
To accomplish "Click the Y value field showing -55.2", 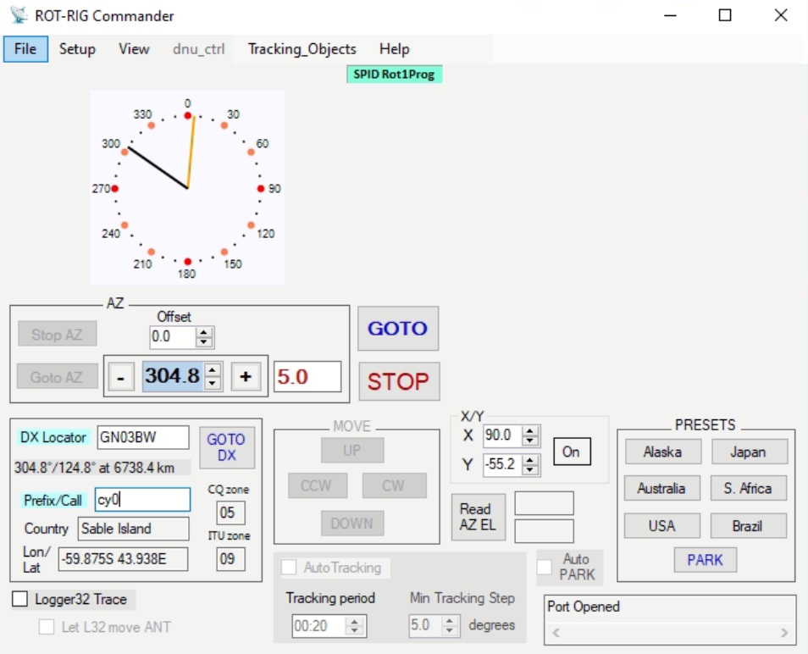I will point(503,465).
